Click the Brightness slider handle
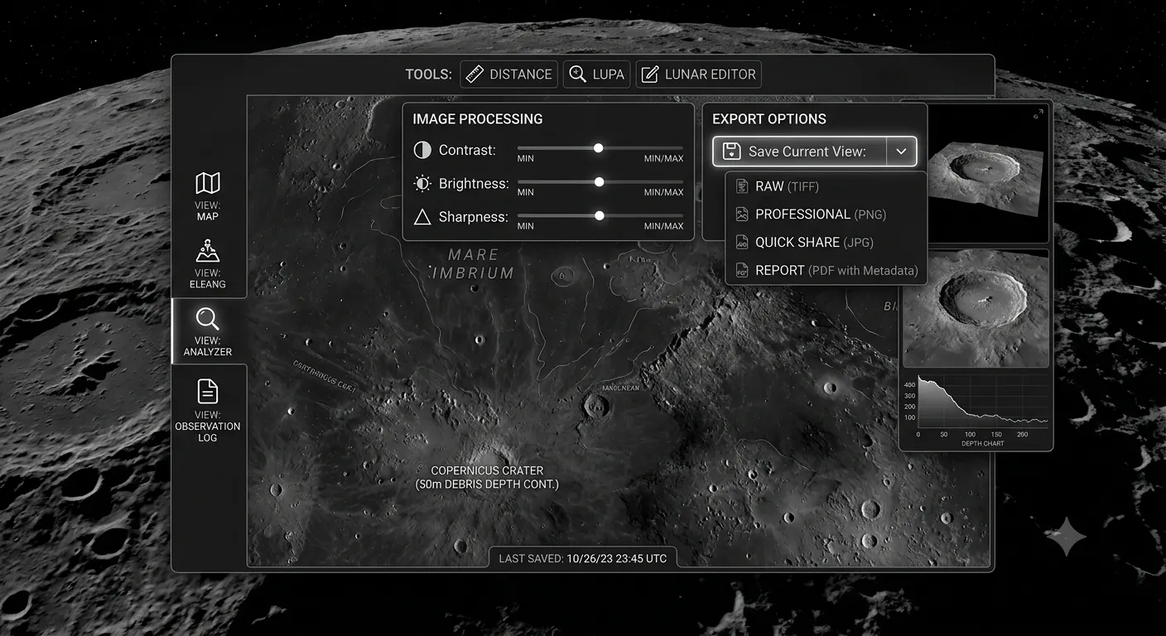The width and height of the screenshot is (1166, 636). [599, 182]
